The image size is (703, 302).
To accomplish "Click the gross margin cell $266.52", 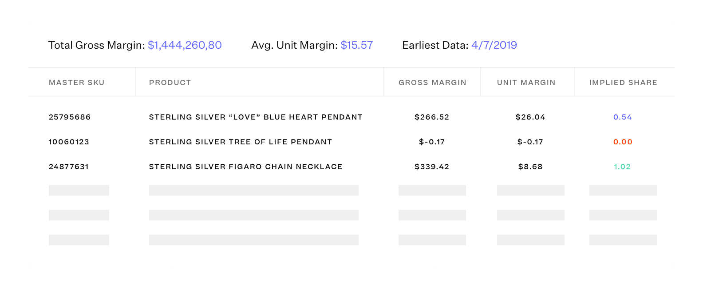I will [432, 117].
